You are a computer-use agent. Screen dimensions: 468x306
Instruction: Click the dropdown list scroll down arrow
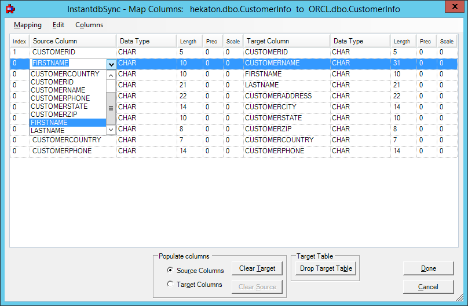[111, 130]
